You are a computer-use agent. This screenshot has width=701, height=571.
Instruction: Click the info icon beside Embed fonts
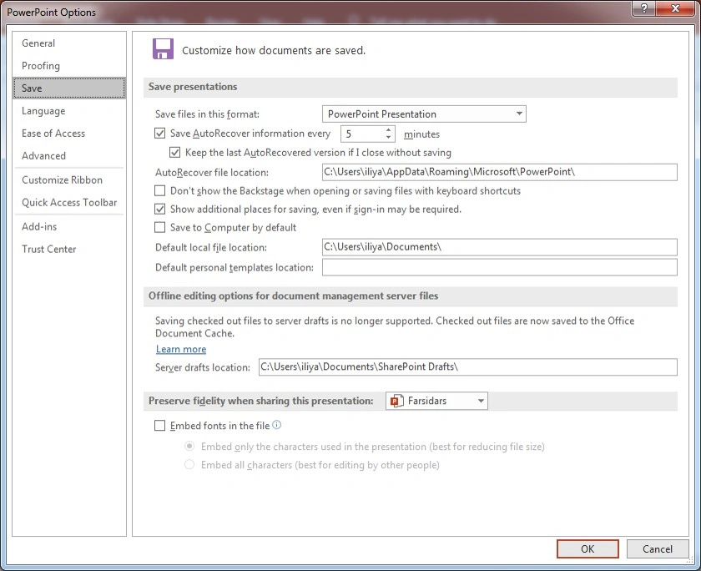[276, 426]
